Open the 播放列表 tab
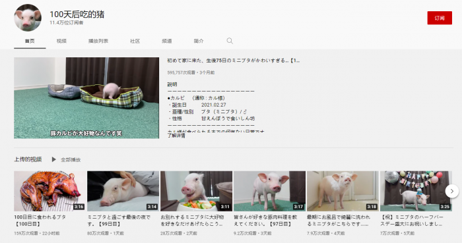Image resolution: width=462 pixels, height=243 pixels. tap(98, 41)
